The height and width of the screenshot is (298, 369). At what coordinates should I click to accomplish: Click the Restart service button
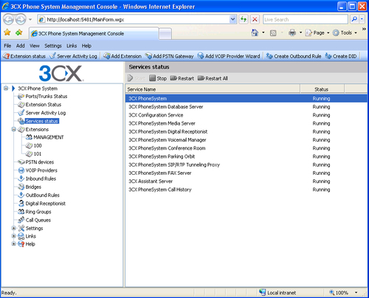pos(182,78)
